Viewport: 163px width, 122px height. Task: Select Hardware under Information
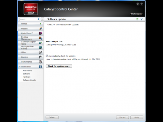tap(26, 77)
